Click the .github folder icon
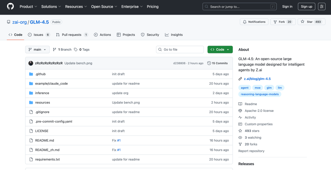 [x=31, y=74]
